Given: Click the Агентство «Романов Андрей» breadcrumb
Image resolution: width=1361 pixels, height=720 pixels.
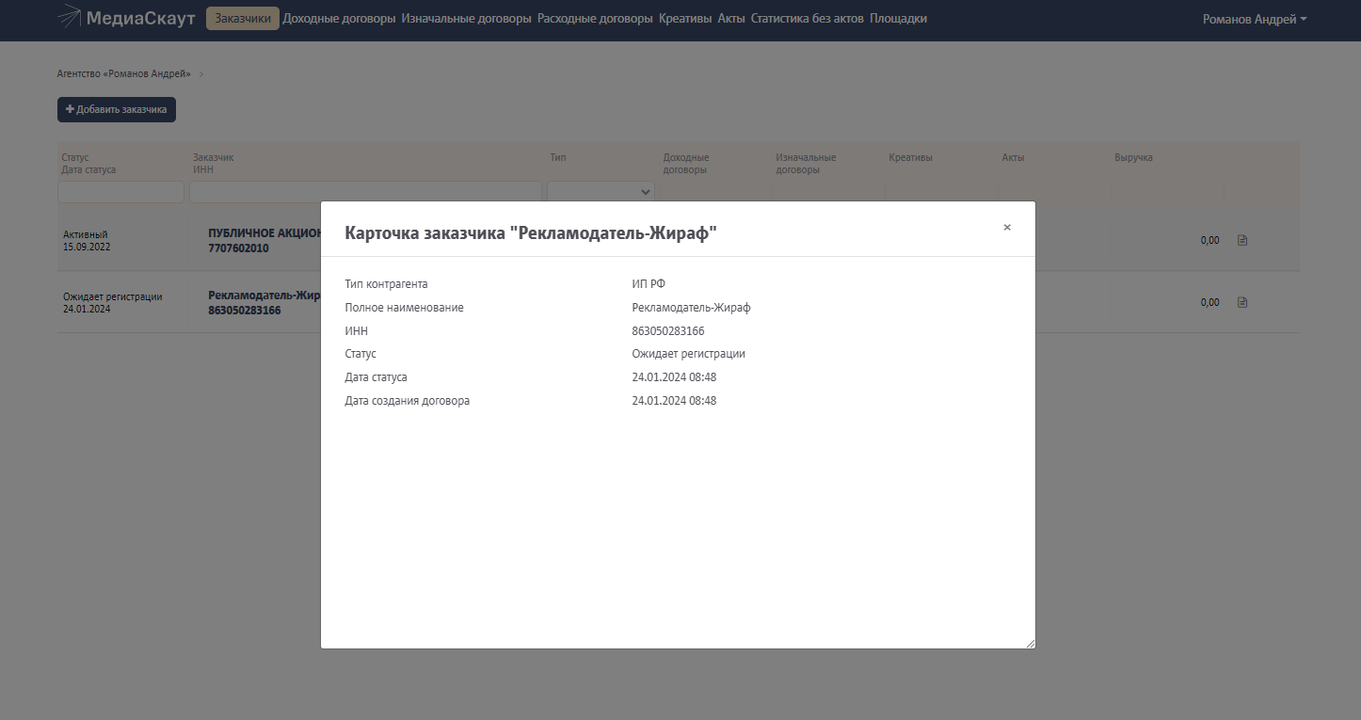Looking at the screenshot, I should [x=124, y=73].
